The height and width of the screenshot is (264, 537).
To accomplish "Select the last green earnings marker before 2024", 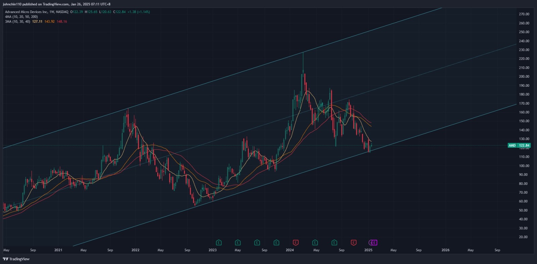I will coord(276,242).
